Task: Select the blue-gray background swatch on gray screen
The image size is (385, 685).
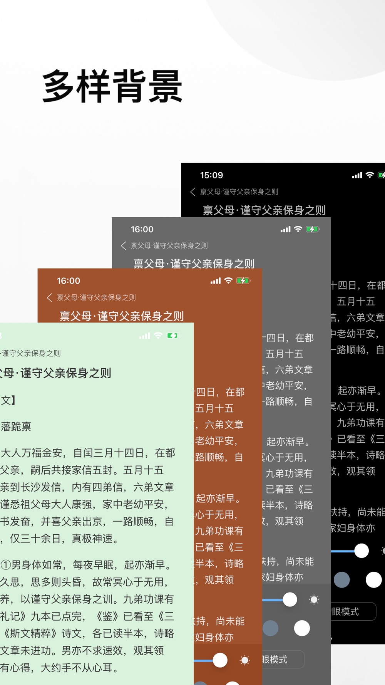Action: pos(271,628)
